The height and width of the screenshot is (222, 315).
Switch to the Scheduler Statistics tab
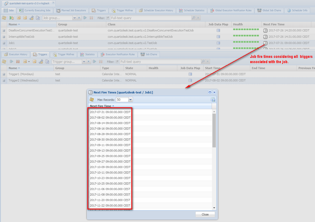coord(191,10)
